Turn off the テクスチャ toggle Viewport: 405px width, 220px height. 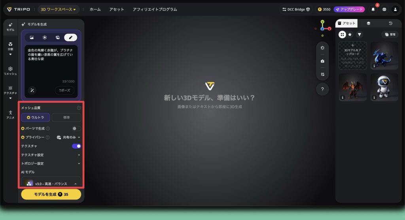(76, 146)
